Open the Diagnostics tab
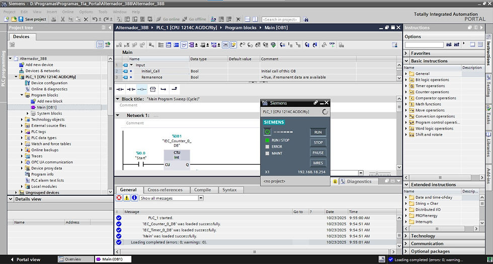493x264 pixels. (x=359, y=181)
